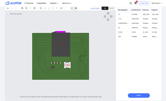Click the zoom-to-region icon
This screenshot has width=166, height=101.
coord(30,8)
